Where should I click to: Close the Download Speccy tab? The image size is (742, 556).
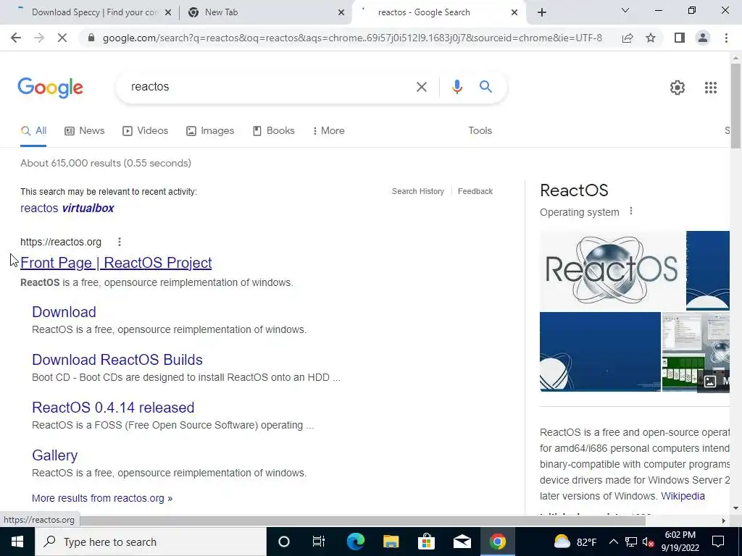[x=167, y=12]
